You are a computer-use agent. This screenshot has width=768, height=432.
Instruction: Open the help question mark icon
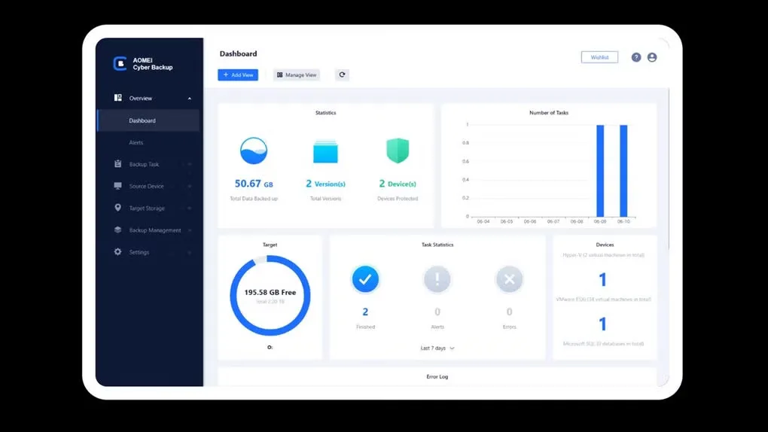coord(635,57)
